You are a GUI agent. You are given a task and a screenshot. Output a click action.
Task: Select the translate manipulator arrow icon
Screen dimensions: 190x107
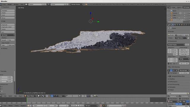pyautogui.click(x=52, y=96)
